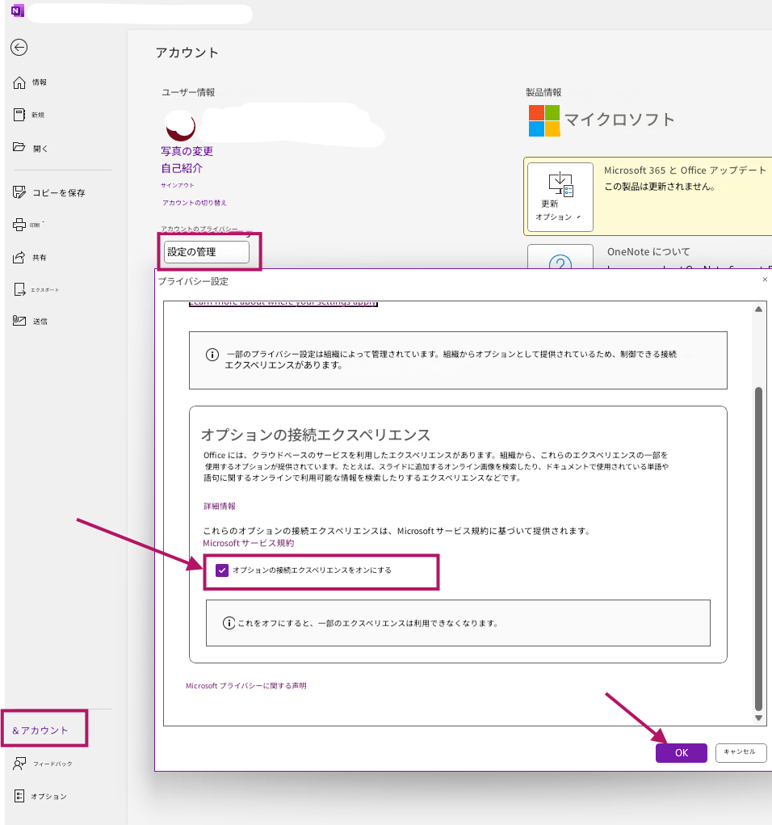Open Microsoft プライバシーに関する声明 link
Viewport: 772px width, 825px height.
(x=245, y=685)
